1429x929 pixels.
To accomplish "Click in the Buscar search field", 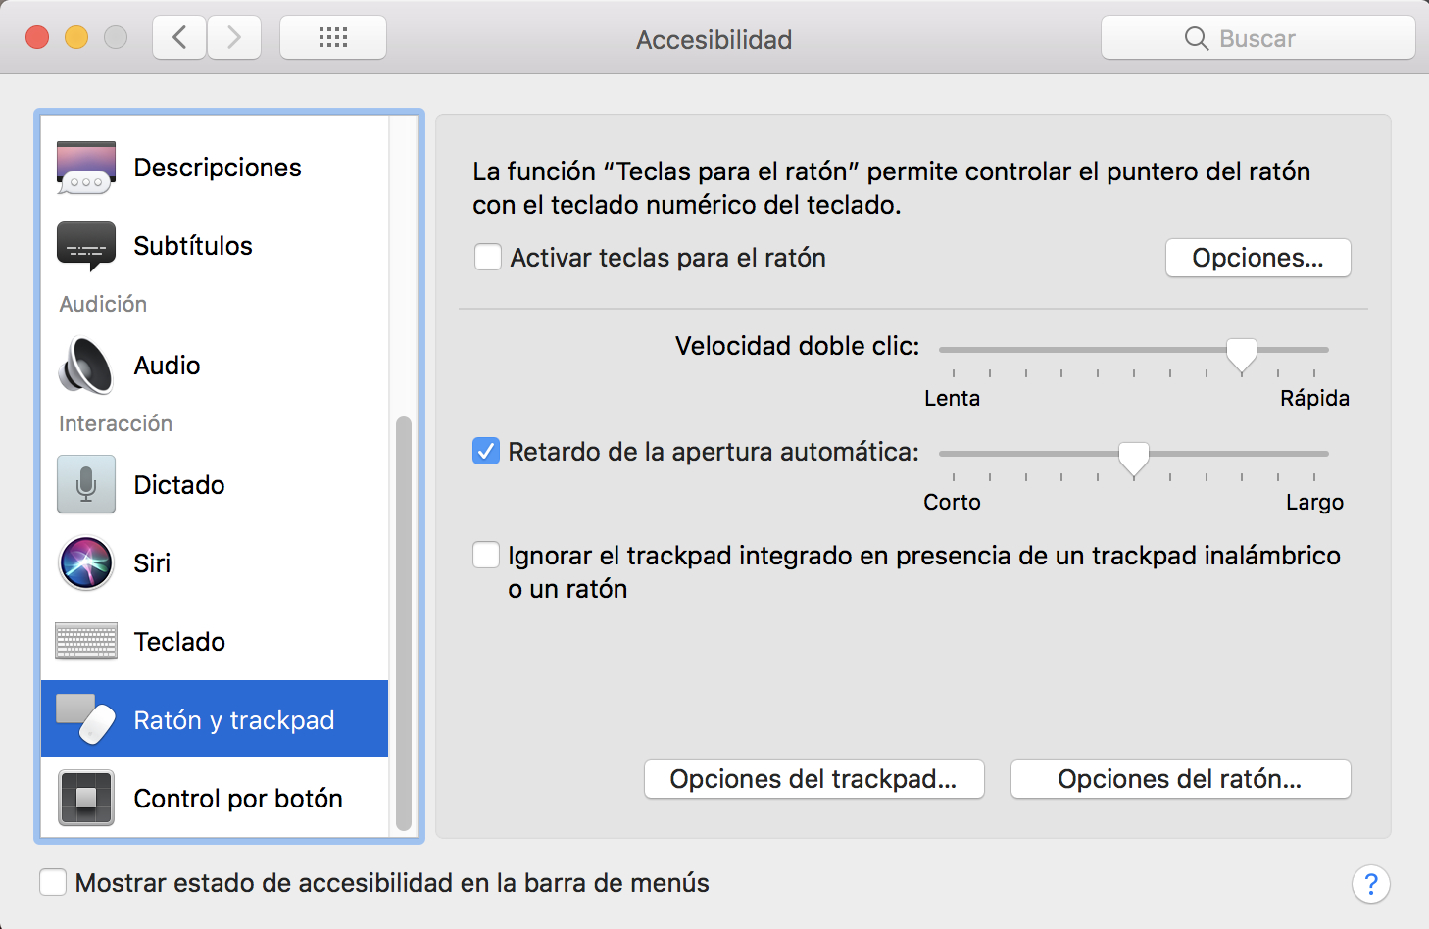I will [1257, 38].
